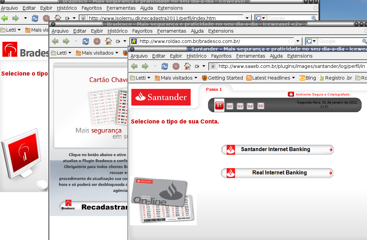Open the URL dropdown in the roldao.com.br window
Screen dimensions: 367x240
298,41
